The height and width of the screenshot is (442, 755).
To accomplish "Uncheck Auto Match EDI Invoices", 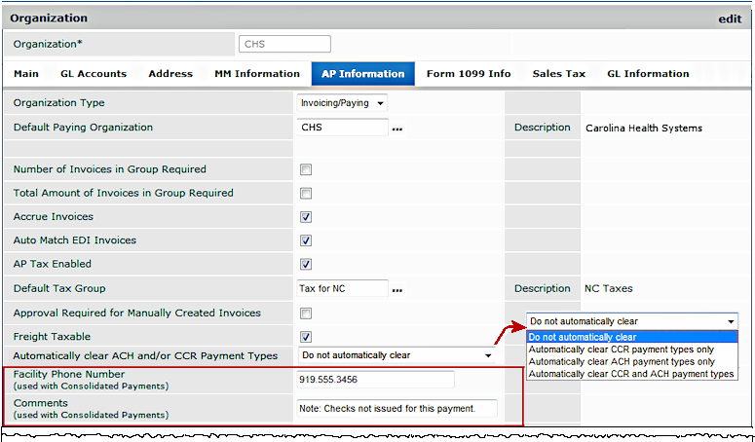I will 306,240.
